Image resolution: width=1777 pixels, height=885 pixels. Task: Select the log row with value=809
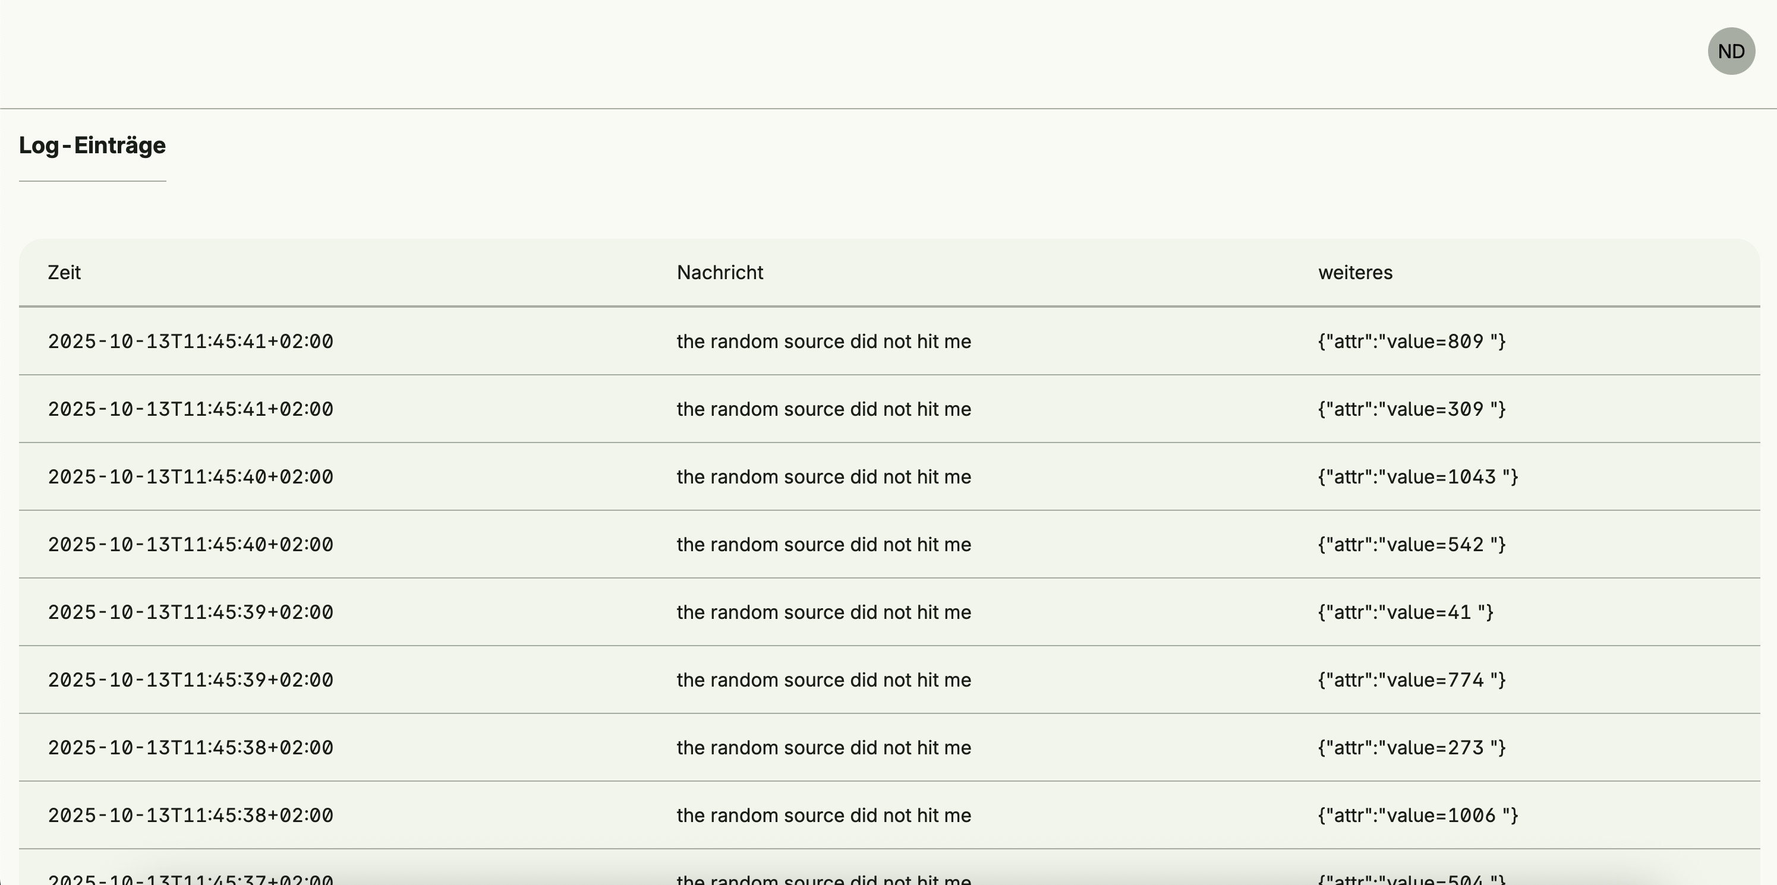coord(888,342)
